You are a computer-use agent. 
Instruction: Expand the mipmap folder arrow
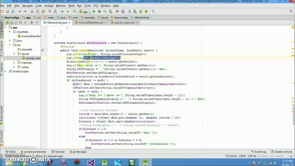coord(14,63)
